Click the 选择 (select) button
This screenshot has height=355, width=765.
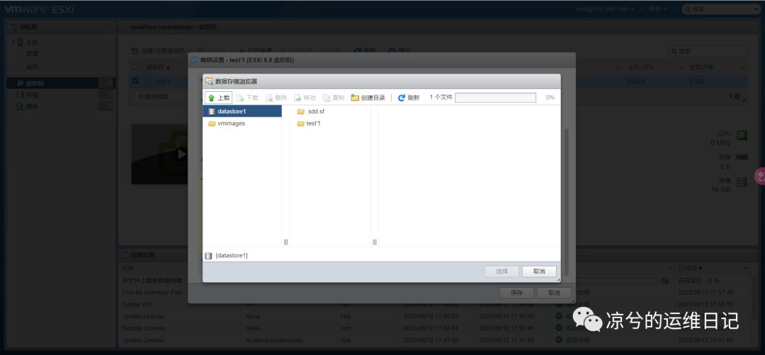[x=501, y=272]
